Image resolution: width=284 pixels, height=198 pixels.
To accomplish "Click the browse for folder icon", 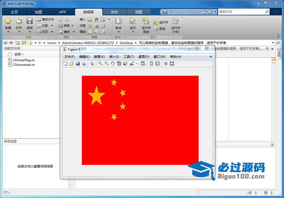I will click(23, 43).
